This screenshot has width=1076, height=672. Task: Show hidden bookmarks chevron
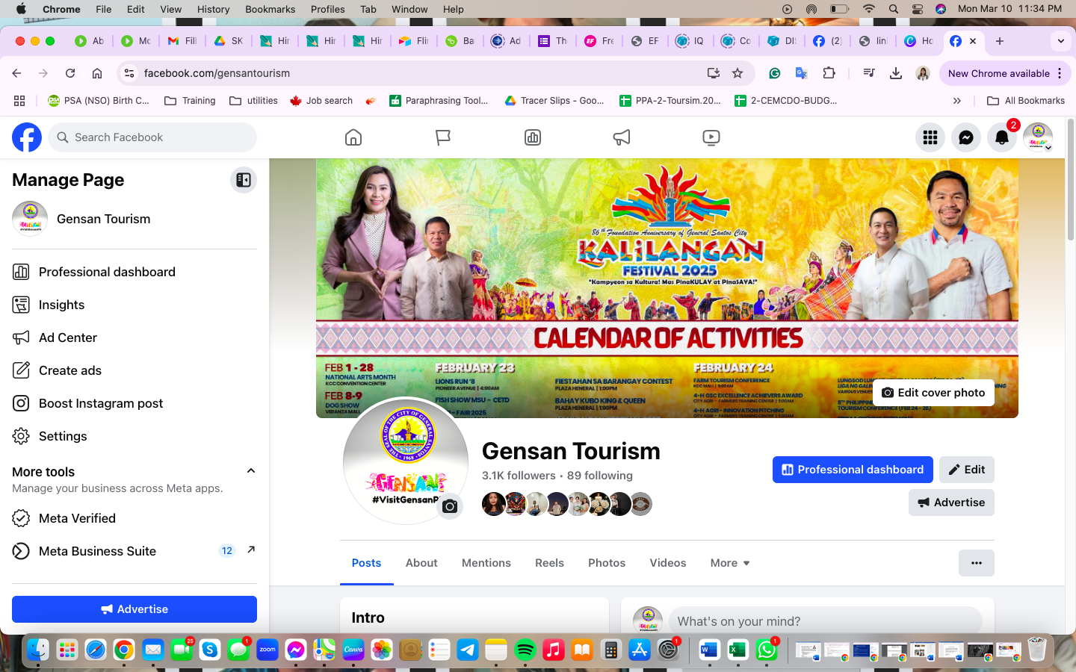[957, 101]
